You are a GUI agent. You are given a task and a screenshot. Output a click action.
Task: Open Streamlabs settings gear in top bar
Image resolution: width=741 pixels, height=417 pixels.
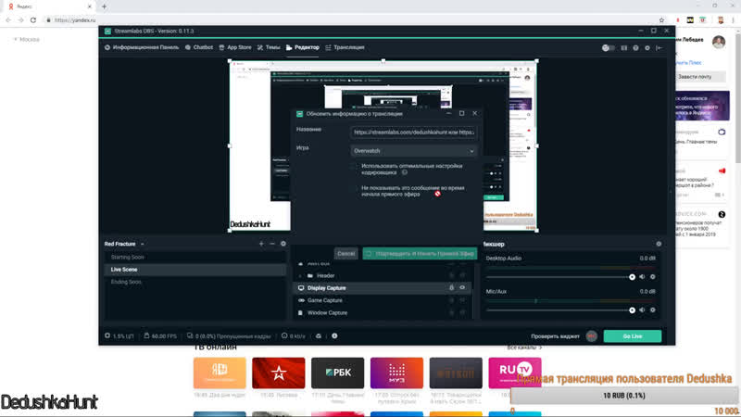click(647, 48)
